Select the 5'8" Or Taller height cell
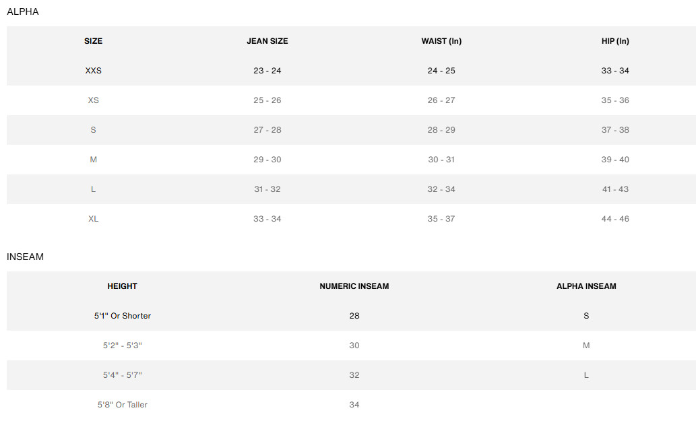The image size is (696, 427). [x=123, y=405]
